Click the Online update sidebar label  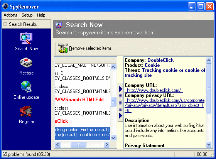coord(26,97)
